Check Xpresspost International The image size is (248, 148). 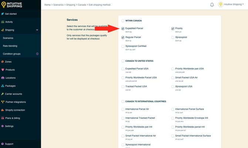pyautogui.click(x=123, y=145)
